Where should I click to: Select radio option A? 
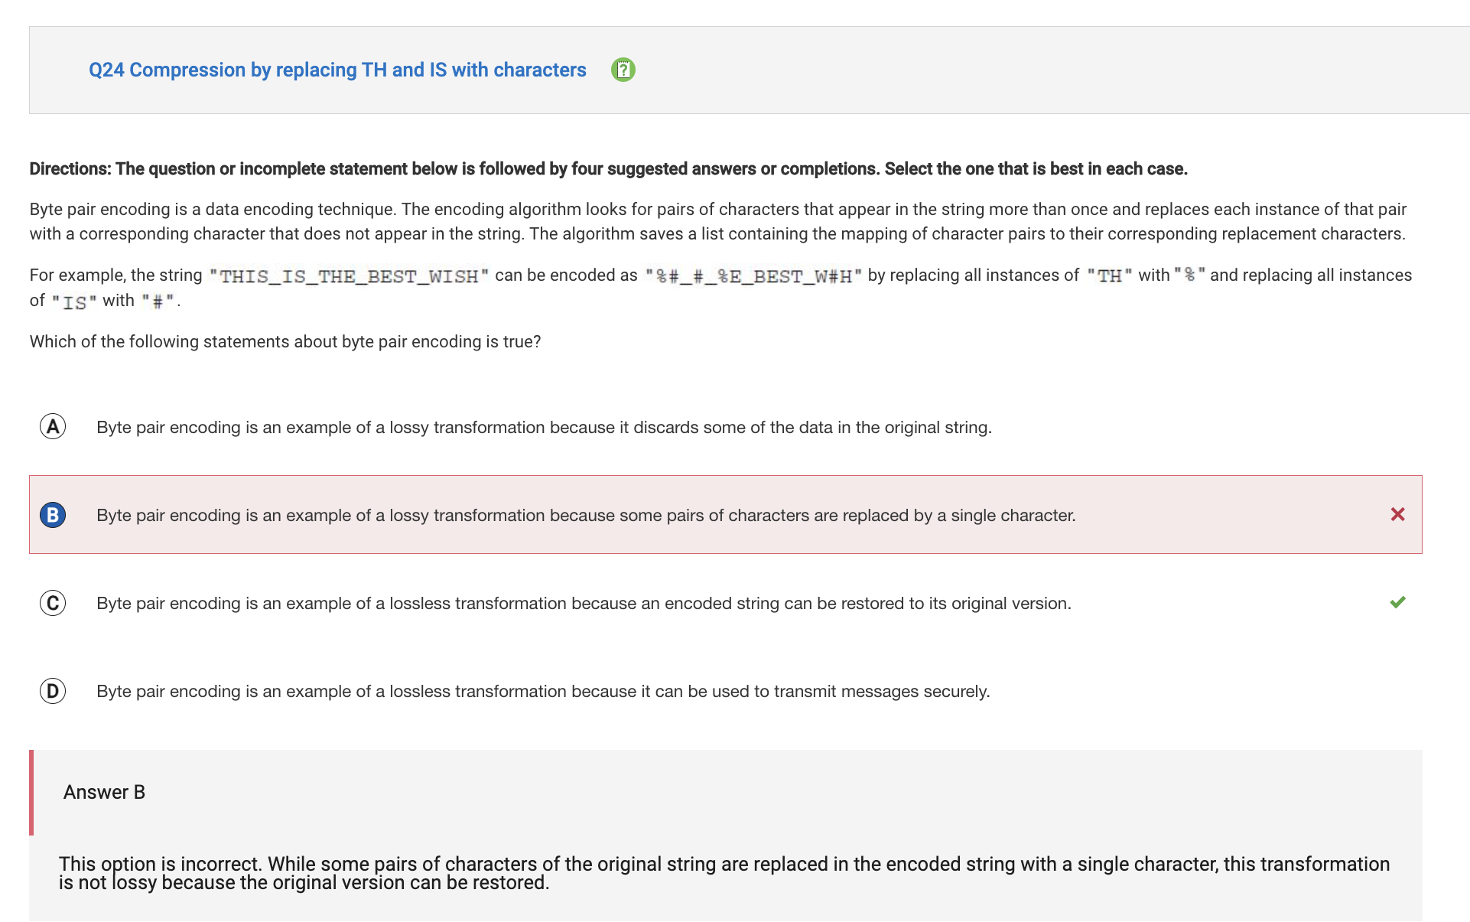(53, 427)
